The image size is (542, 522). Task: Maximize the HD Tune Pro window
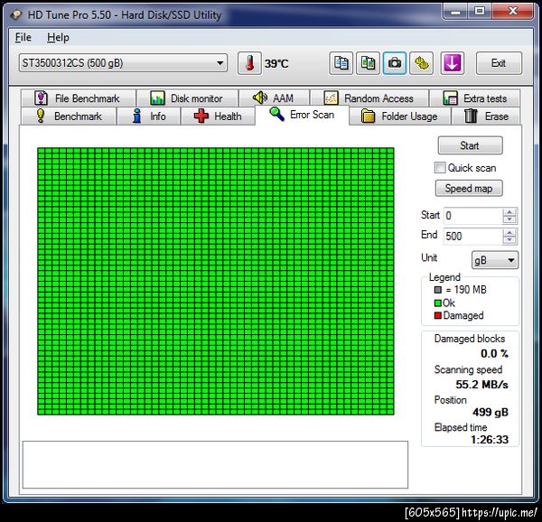click(x=479, y=12)
